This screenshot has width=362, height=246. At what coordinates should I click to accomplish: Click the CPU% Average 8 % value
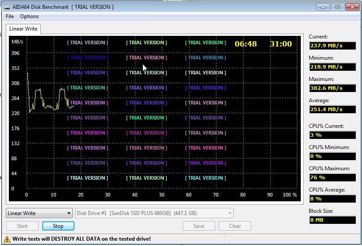332,199
